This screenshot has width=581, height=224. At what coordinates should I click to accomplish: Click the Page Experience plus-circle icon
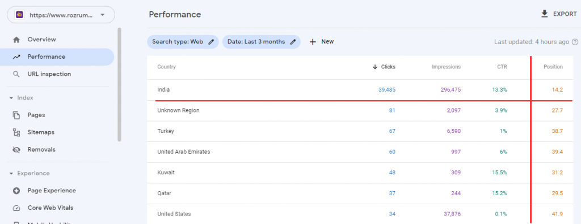[x=16, y=191]
